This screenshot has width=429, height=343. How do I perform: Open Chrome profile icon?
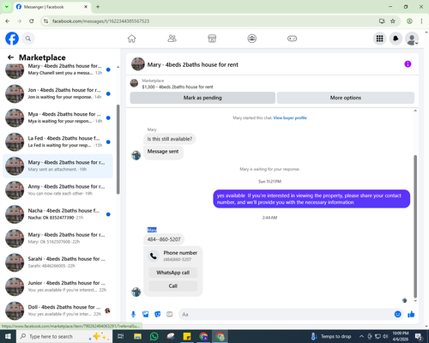409,21
